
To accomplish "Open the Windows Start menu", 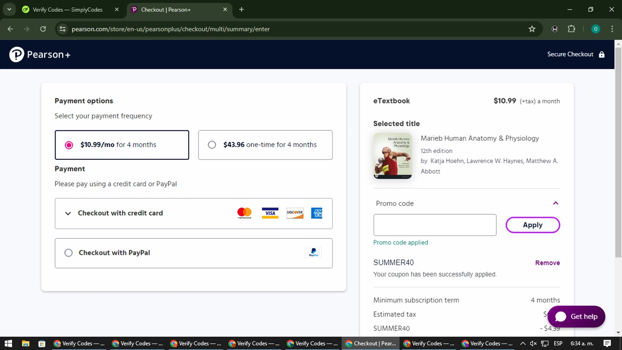I will [x=8, y=343].
